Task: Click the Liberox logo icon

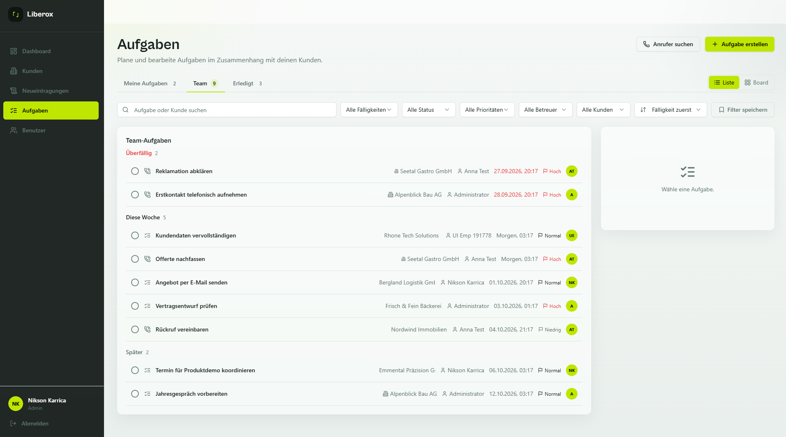Action: click(x=16, y=14)
